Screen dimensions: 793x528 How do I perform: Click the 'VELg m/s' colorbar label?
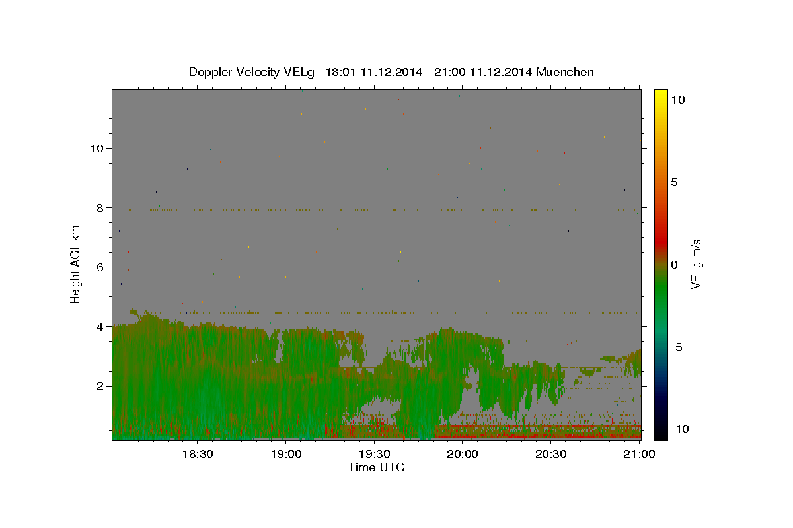click(x=696, y=264)
